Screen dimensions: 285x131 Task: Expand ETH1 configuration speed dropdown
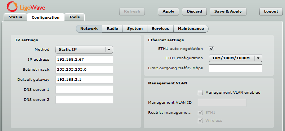[x=258, y=58]
